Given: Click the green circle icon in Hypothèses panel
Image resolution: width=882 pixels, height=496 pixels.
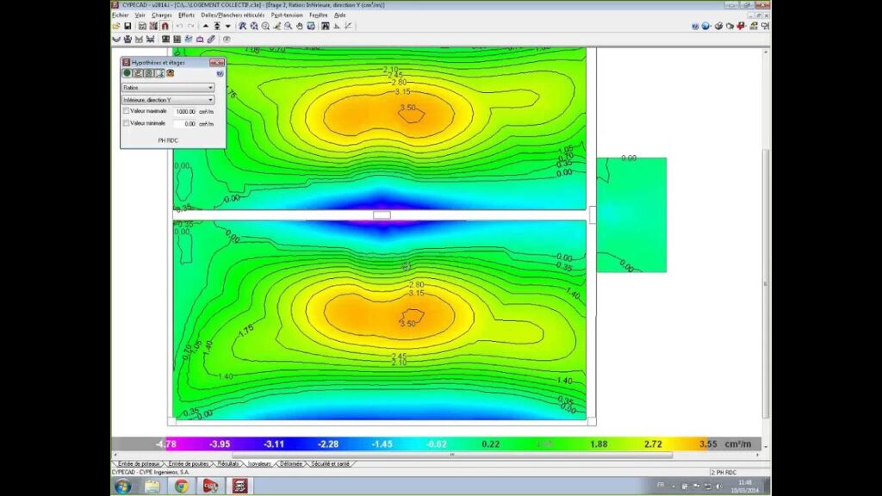Looking at the screenshot, I should point(127,73).
